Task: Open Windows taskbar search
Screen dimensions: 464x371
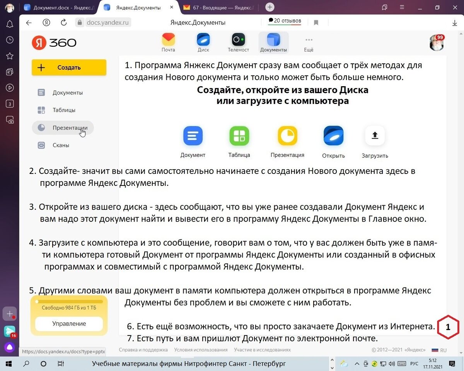Action: [x=26, y=364]
